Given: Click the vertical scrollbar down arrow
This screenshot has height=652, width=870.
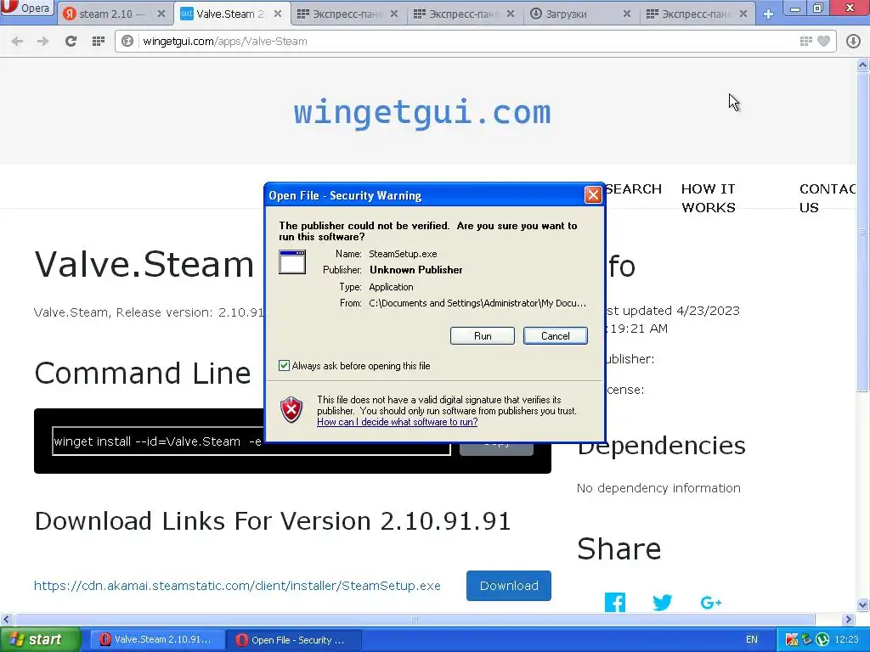Looking at the screenshot, I should pos(863,604).
